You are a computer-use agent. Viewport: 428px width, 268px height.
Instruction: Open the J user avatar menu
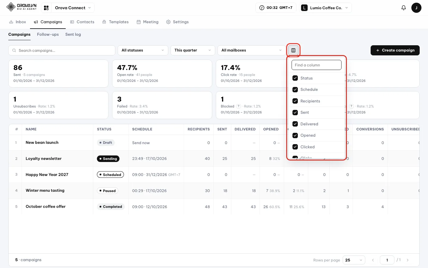(x=416, y=8)
